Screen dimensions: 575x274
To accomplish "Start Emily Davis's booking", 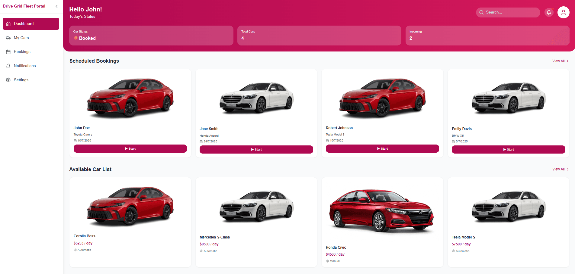I will (509, 150).
